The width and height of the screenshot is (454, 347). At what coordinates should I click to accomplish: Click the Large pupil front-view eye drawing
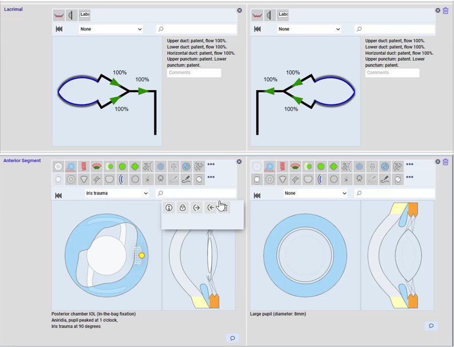[305, 255]
